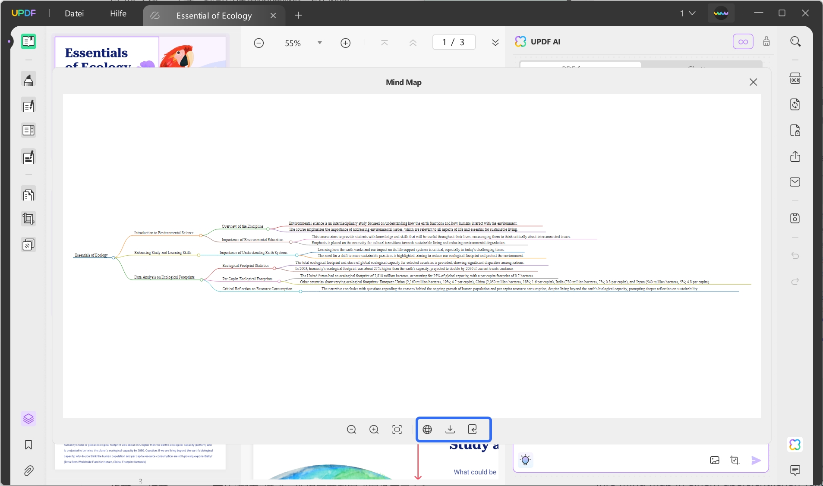Open the Hilfe menu
The height and width of the screenshot is (486, 823).
[x=118, y=13]
